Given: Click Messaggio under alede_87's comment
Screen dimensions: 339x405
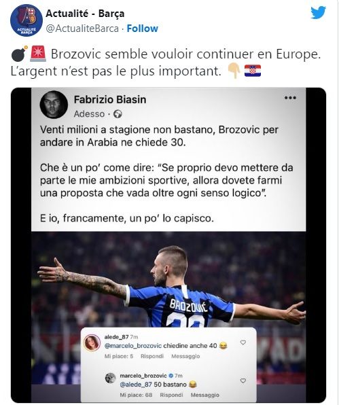Looking at the screenshot, I should 185,356.
